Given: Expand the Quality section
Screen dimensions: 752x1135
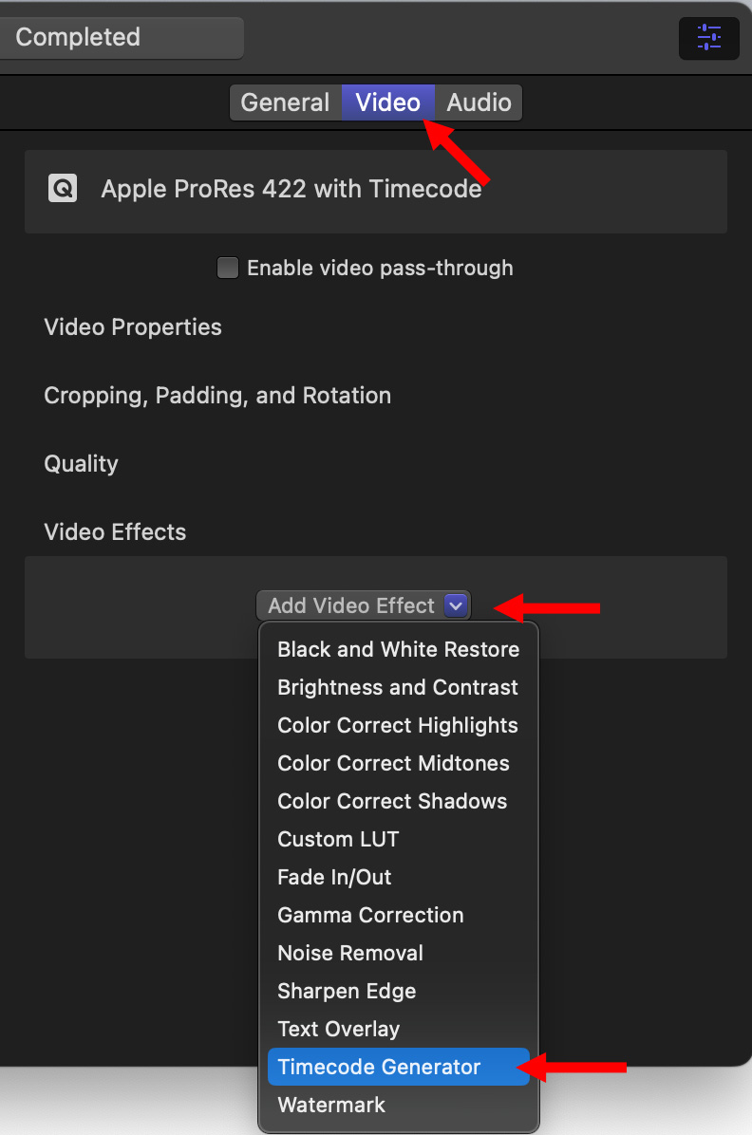Looking at the screenshot, I should pyautogui.click(x=82, y=464).
